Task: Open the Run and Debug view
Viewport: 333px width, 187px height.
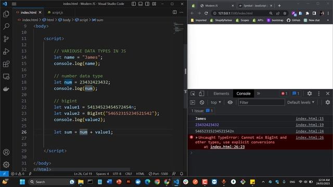Action: coord(6,51)
